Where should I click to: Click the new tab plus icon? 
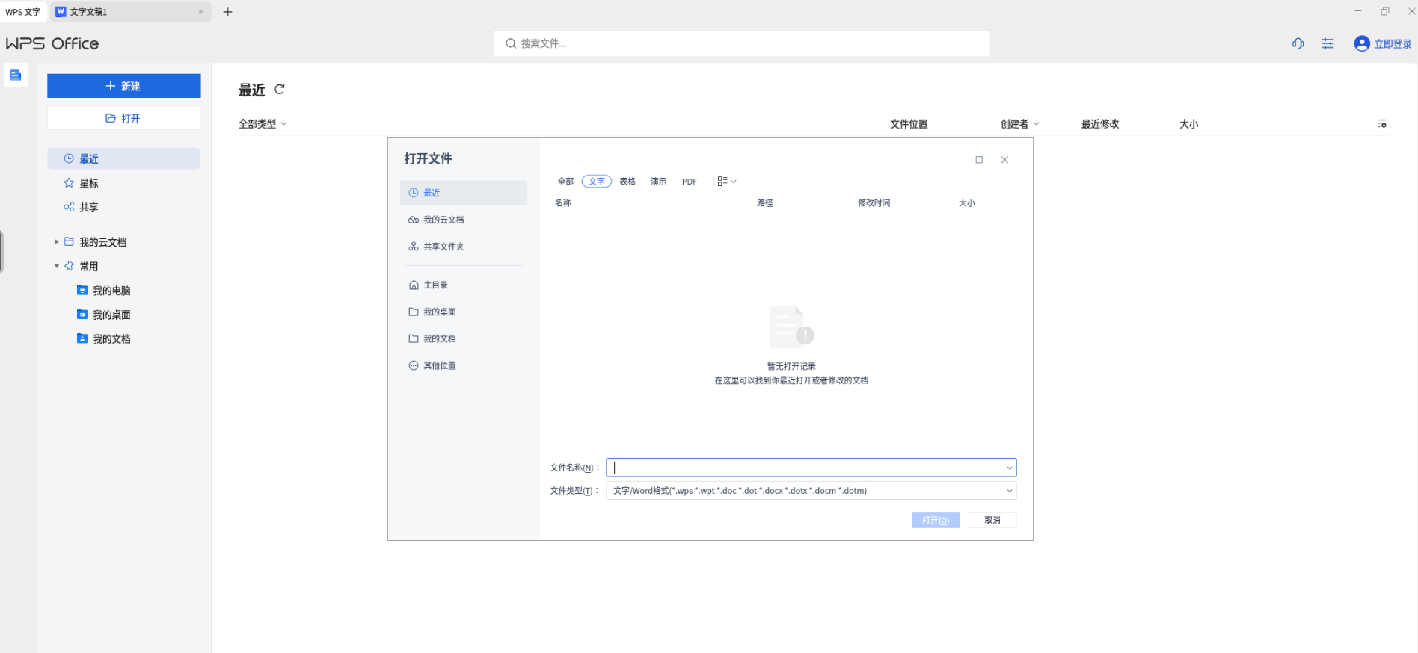(x=228, y=12)
